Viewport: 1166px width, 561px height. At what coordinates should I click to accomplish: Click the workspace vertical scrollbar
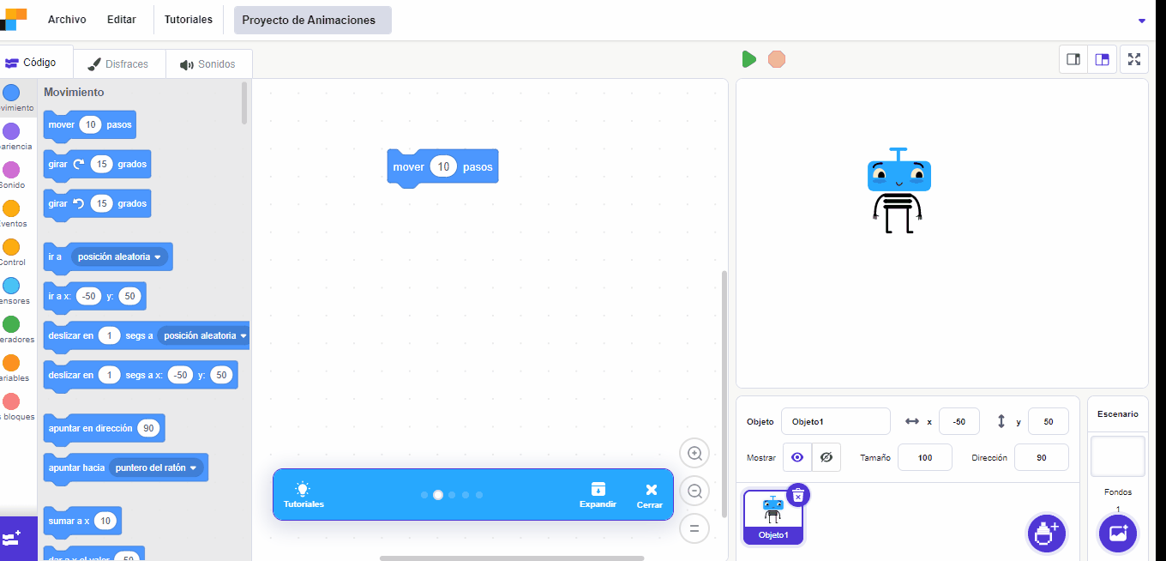(x=724, y=395)
